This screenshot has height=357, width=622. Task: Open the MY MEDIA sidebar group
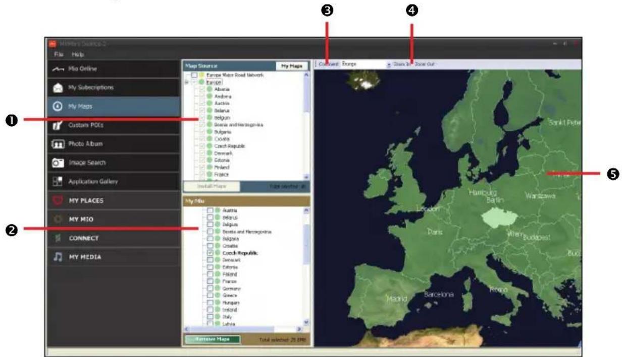[114, 257]
